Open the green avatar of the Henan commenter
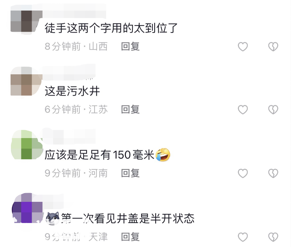 (x=26, y=145)
